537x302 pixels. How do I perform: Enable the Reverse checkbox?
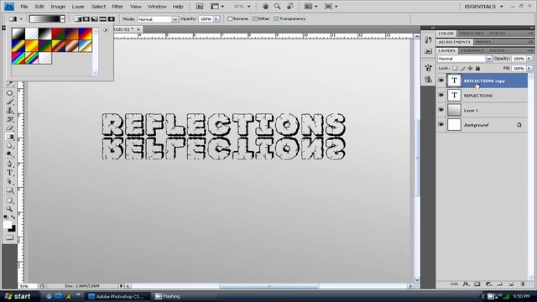coord(230,18)
